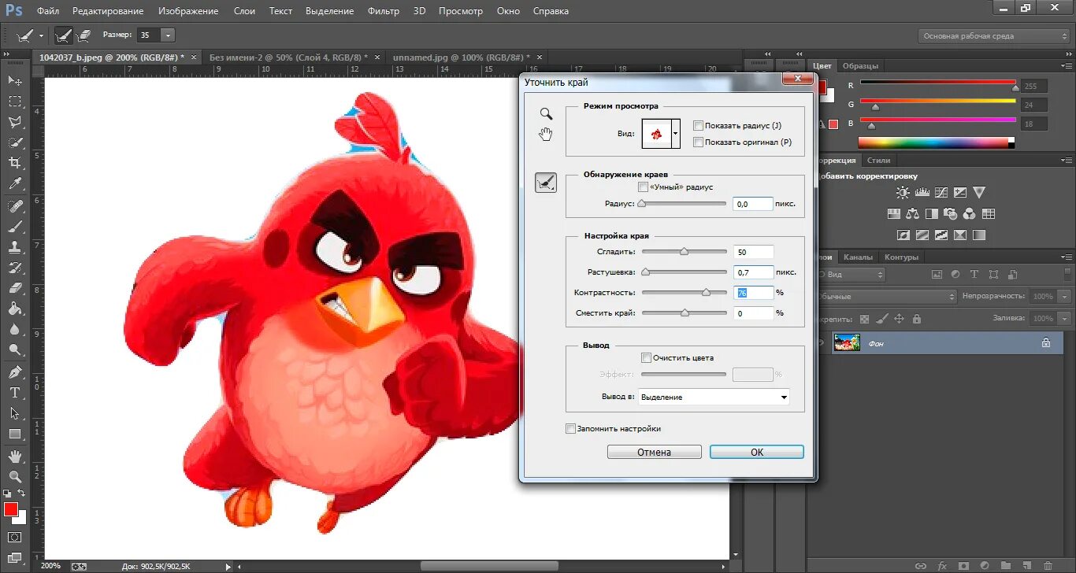Click the Отмена button
This screenshot has height=573, width=1076.
pyautogui.click(x=655, y=453)
